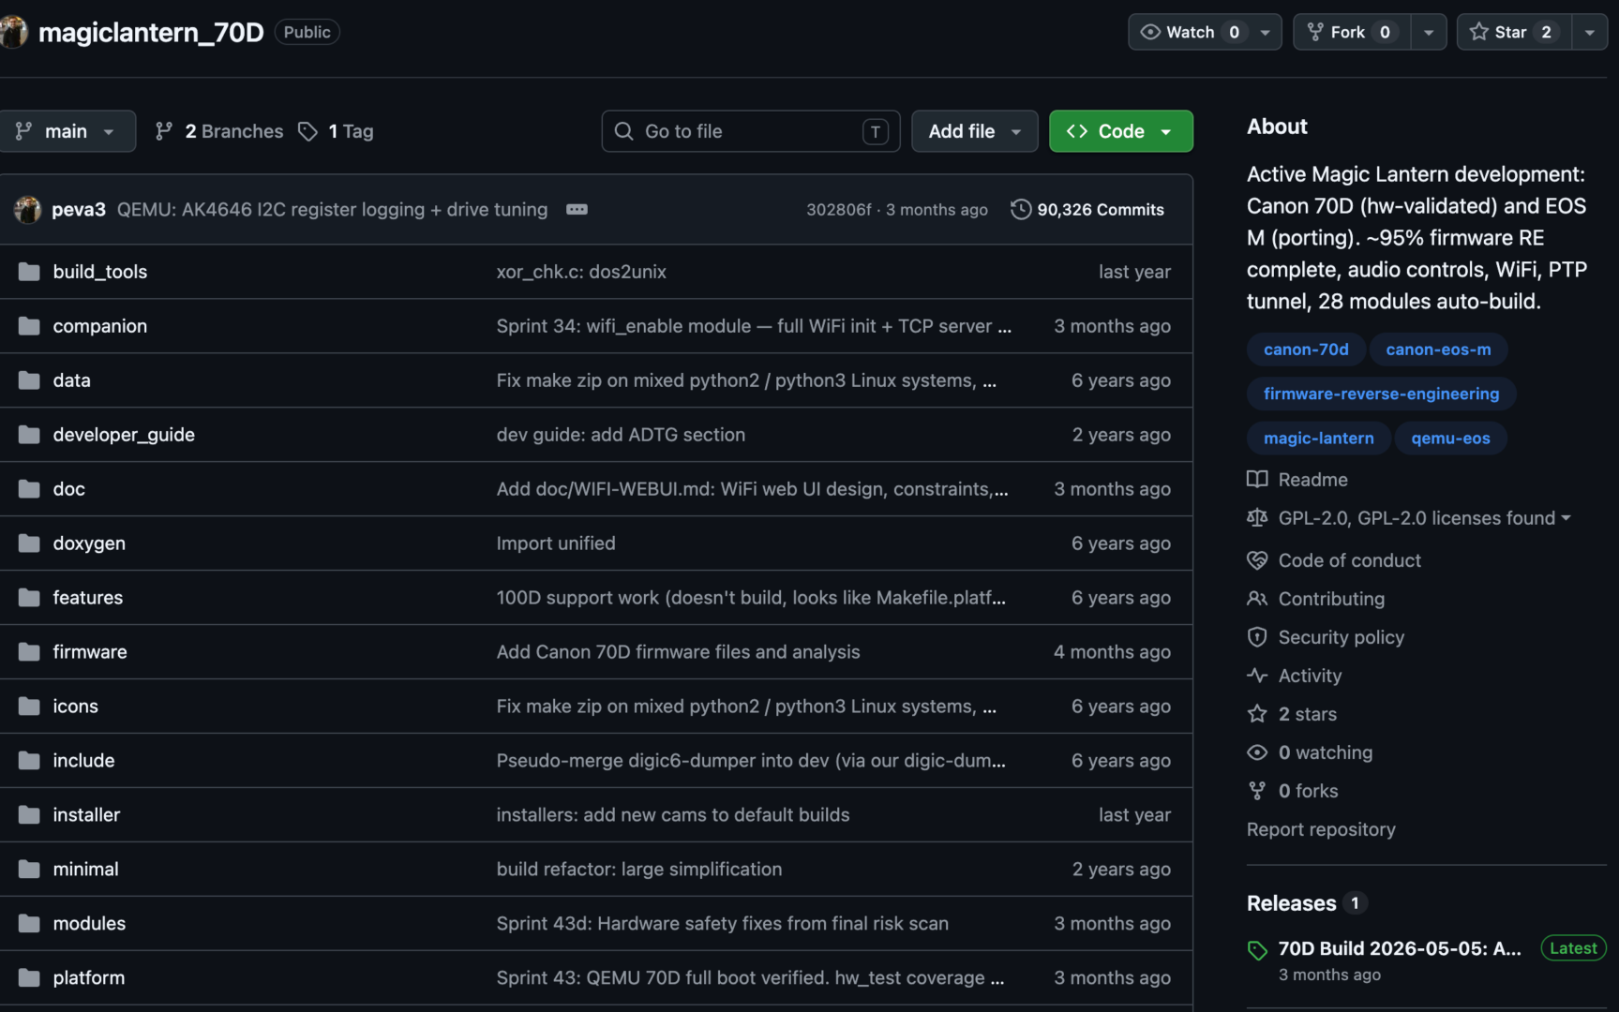
Task: View the 1 Tag link
Action: pyautogui.click(x=336, y=131)
